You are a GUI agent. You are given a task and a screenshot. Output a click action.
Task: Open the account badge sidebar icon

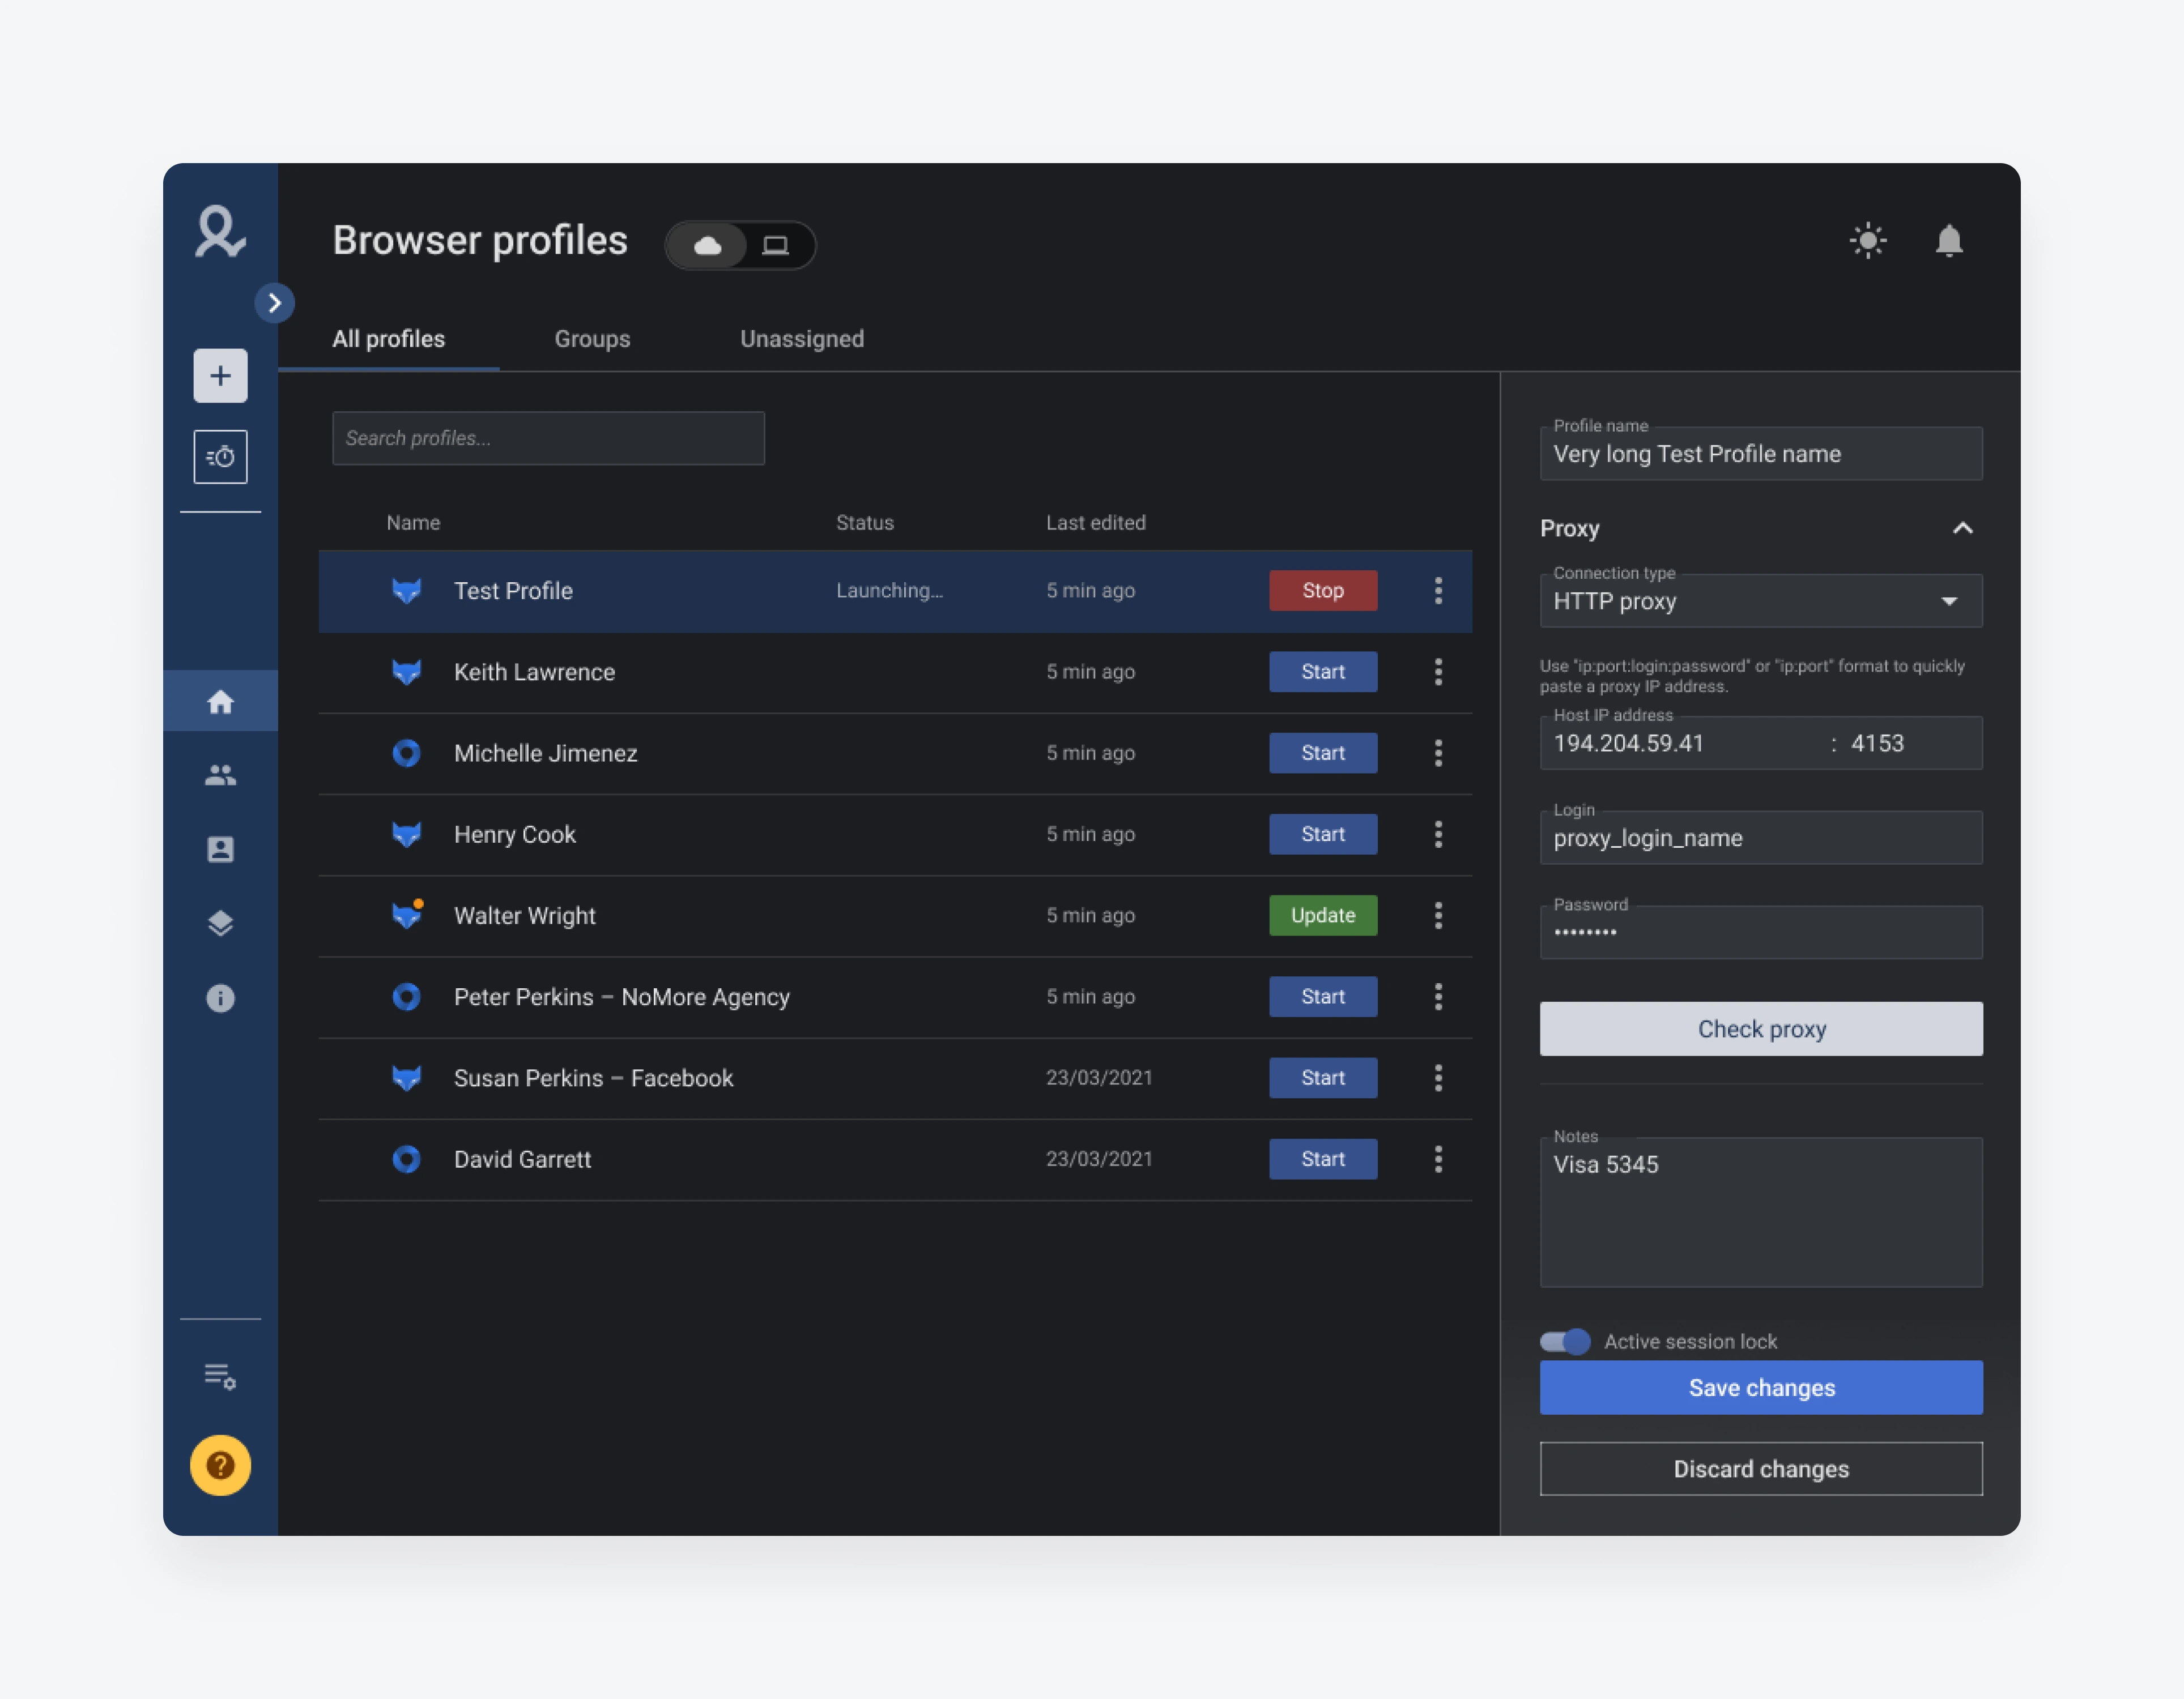(220, 849)
